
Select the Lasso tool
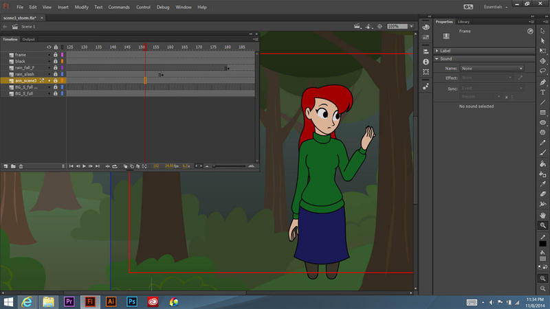click(542, 71)
